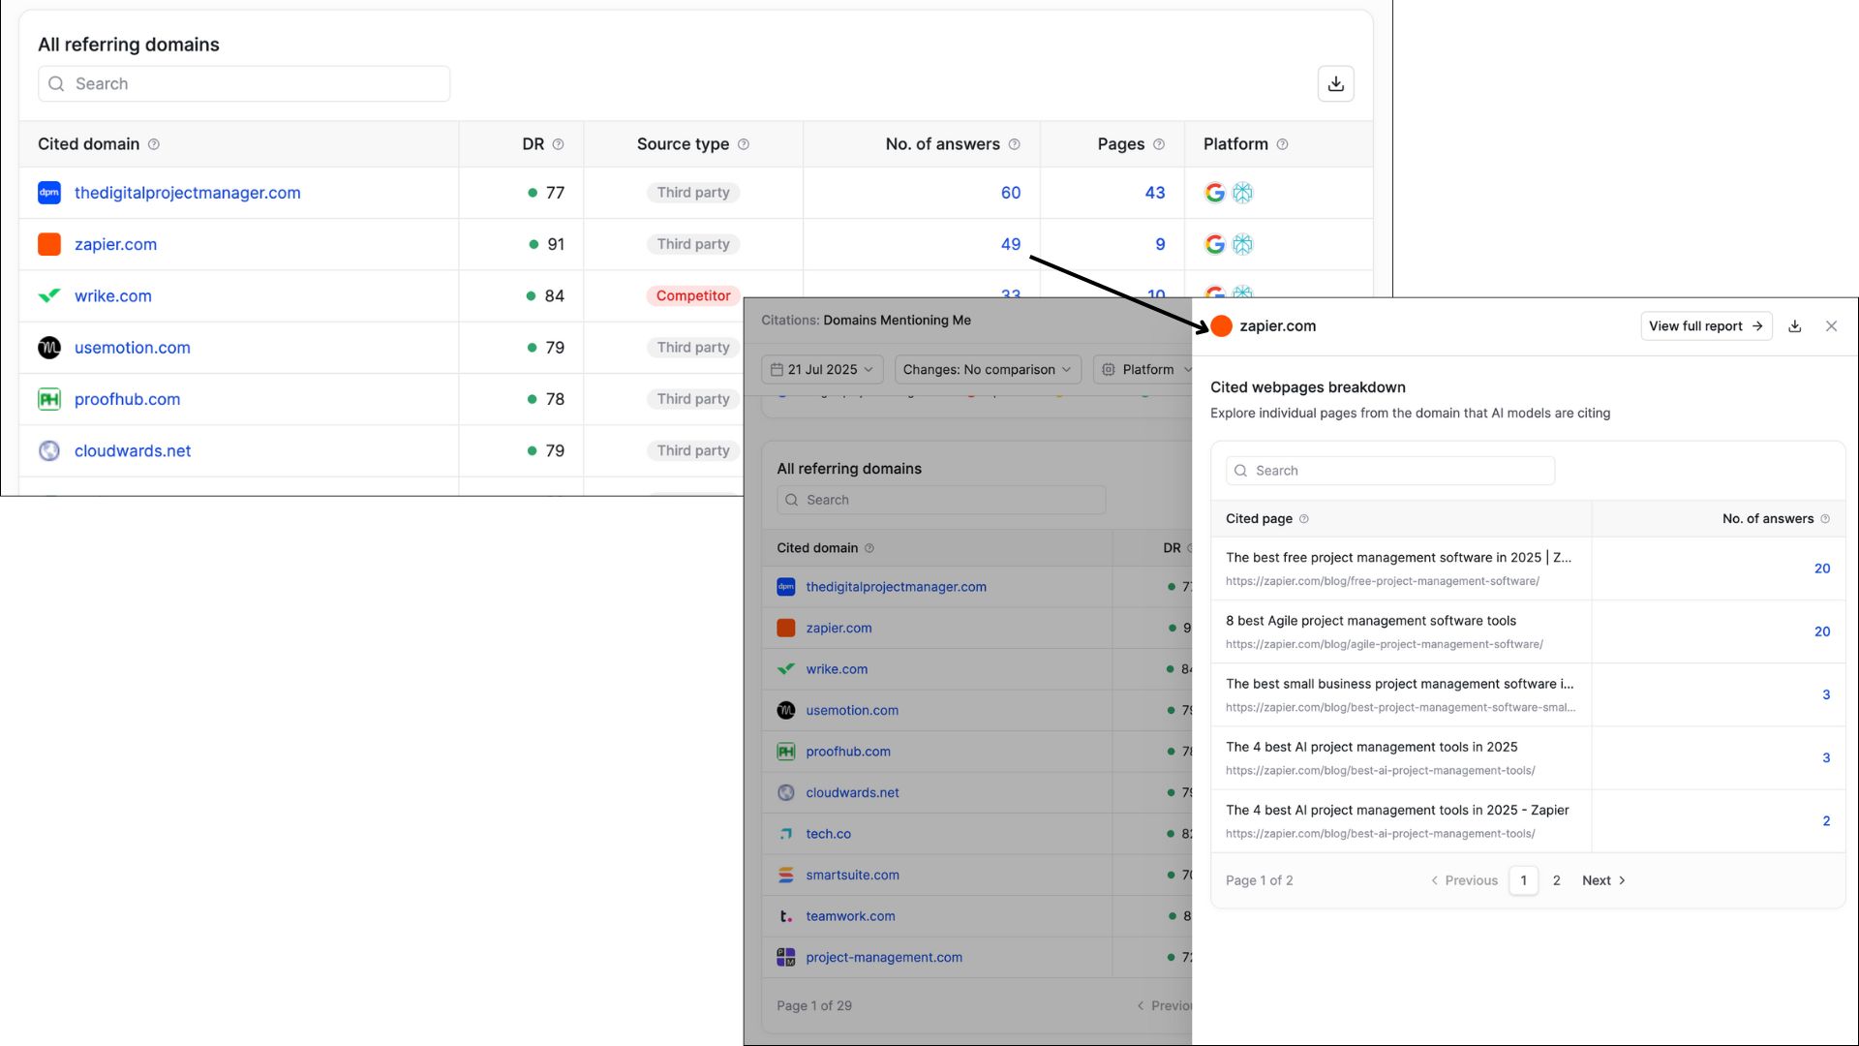Click the DR column help icon
This screenshot has width=1859, height=1046.
coord(558,144)
